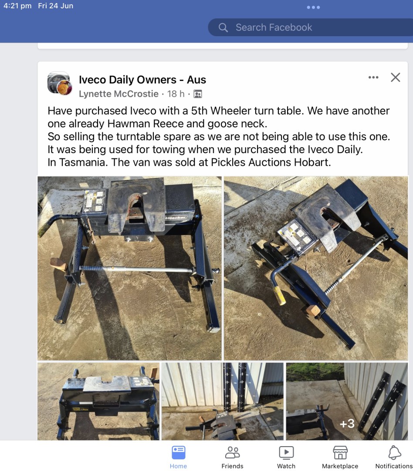Focus the Search Facebook field
Screen dimensions: 413x471
point(310,27)
